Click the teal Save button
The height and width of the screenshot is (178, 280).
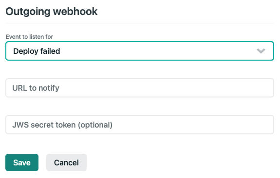[22, 162]
